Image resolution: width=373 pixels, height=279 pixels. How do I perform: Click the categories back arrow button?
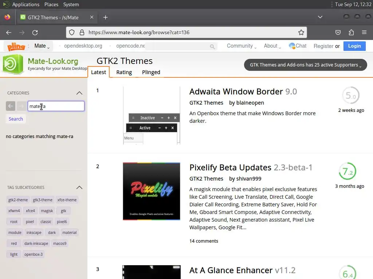pos(11,106)
